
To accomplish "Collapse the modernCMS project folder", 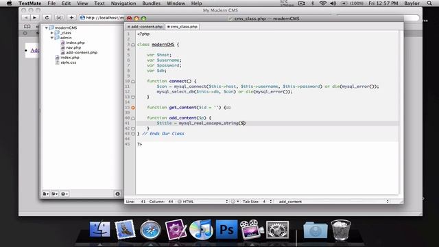I will pyautogui.click(x=47, y=27).
